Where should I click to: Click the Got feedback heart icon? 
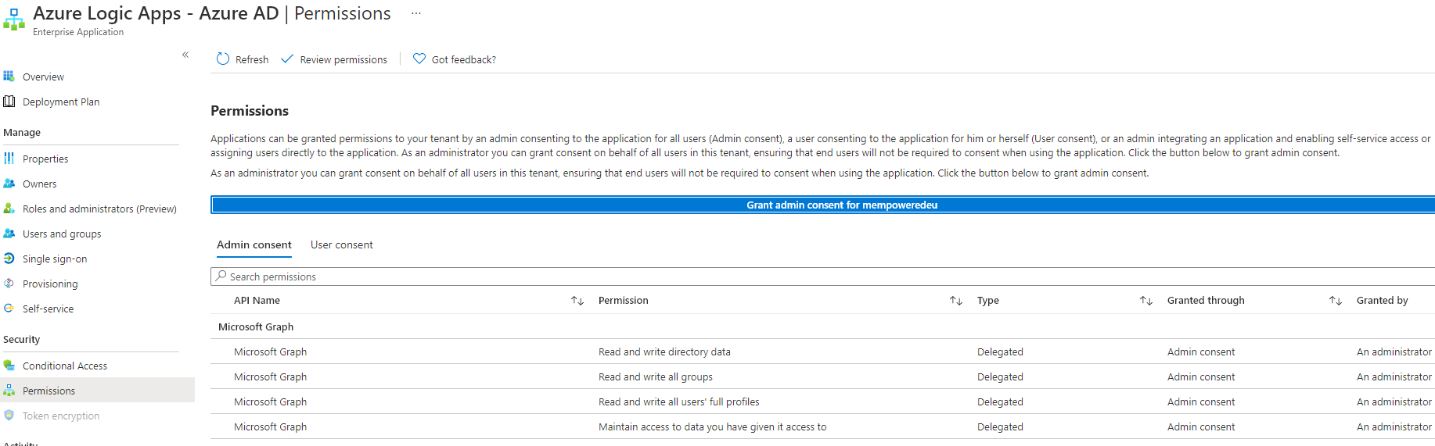[419, 59]
